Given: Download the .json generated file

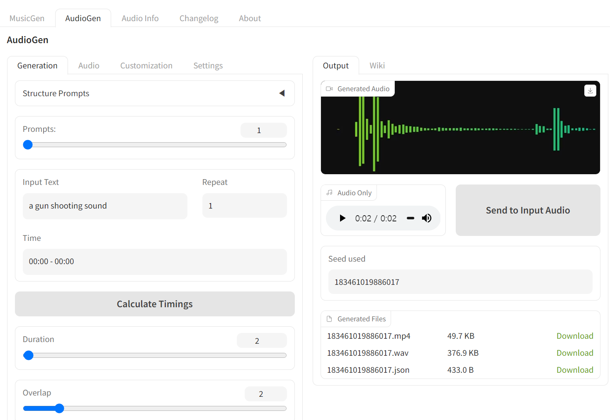Looking at the screenshot, I should pos(575,370).
